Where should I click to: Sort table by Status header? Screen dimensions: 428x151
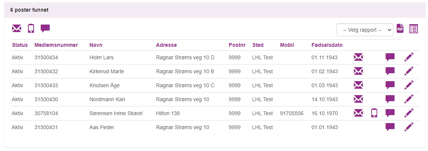(x=20, y=45)
